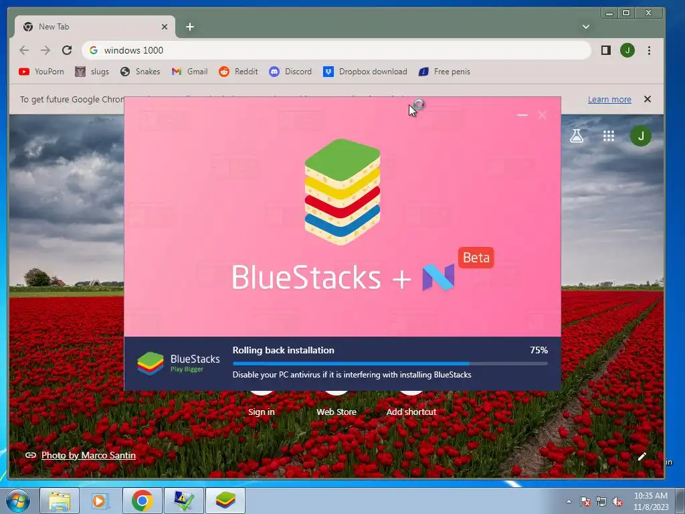Show hidden system tray icons

click(x=569, y=501)
